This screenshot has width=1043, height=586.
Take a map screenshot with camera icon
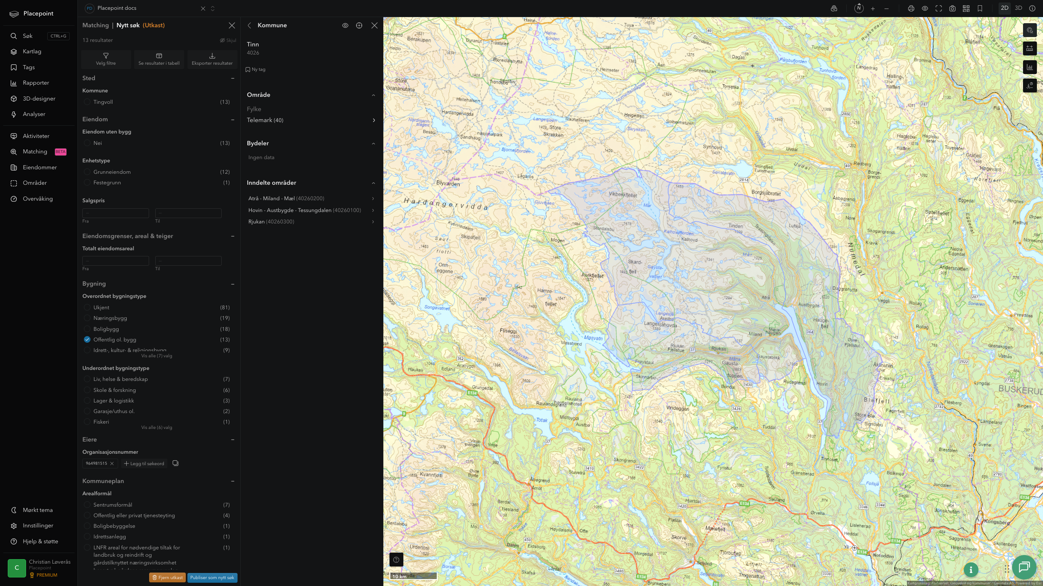[953, 8]
